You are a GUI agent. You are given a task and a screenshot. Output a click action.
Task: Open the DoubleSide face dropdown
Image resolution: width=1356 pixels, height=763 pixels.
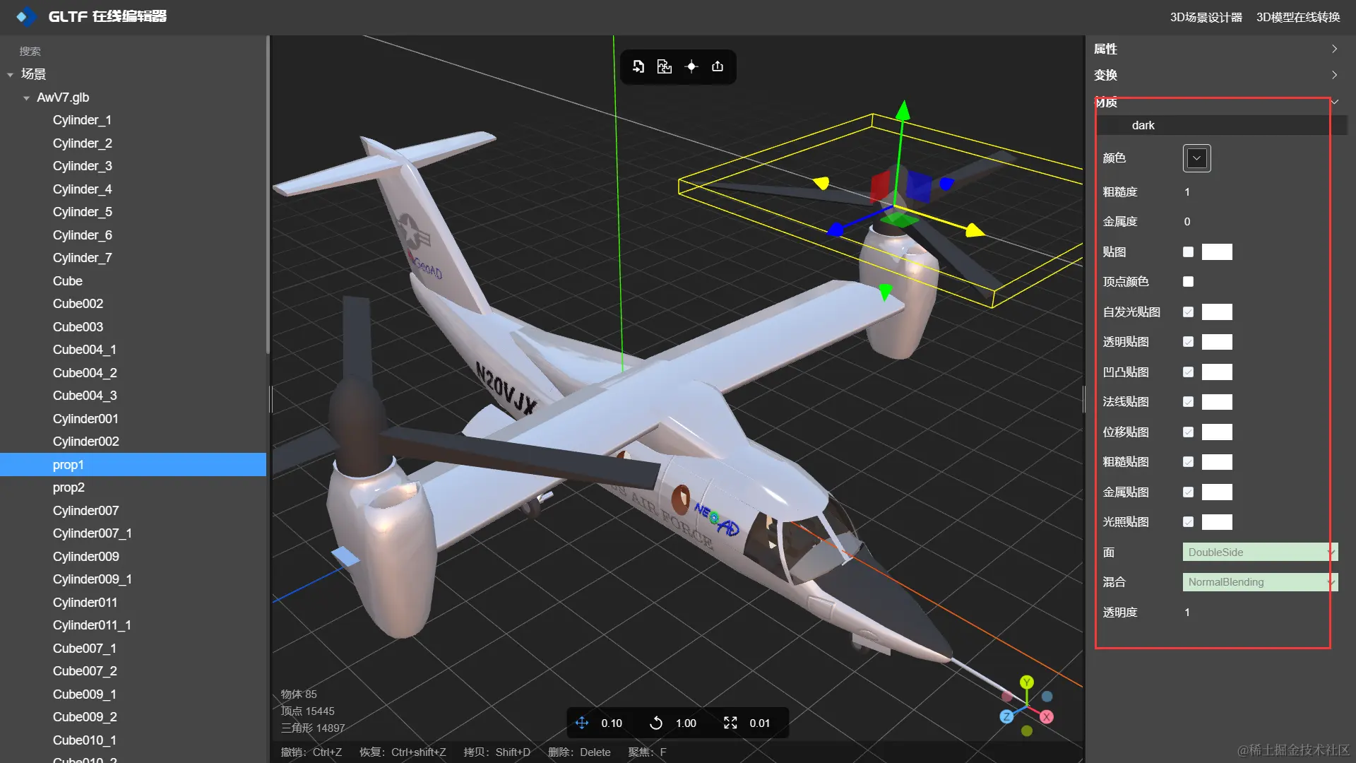click(1259, 552)
